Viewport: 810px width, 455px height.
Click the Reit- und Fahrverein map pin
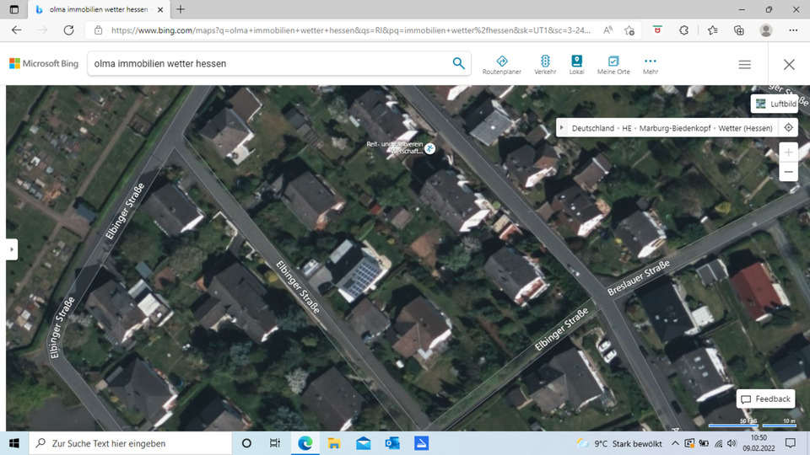click(x=430, y=148)
